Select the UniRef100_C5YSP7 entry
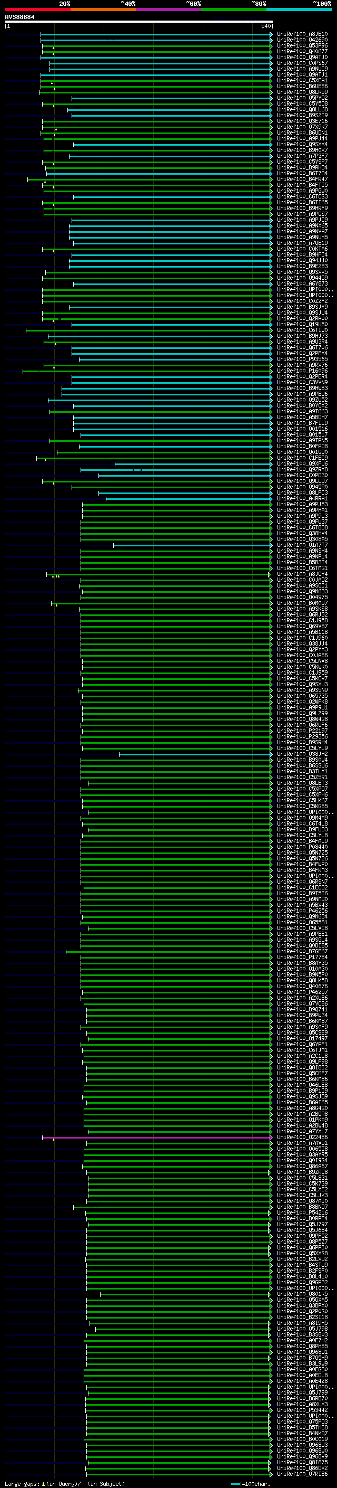The height and width of the screenshot is (1488, 337). [x=302, y=162]
